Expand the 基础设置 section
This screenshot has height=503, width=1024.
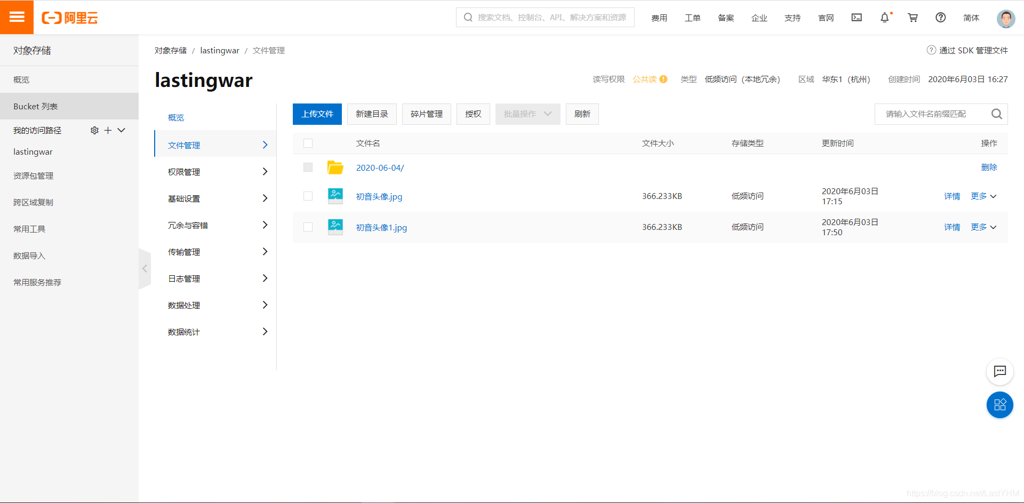pyautogui.click(x=215, y=198)
